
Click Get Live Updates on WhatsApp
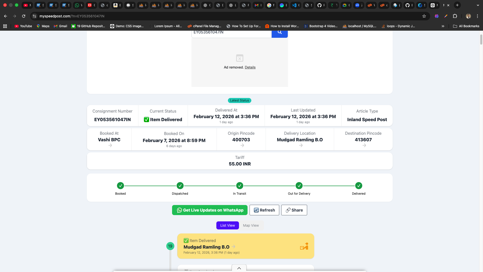(210, 210)
